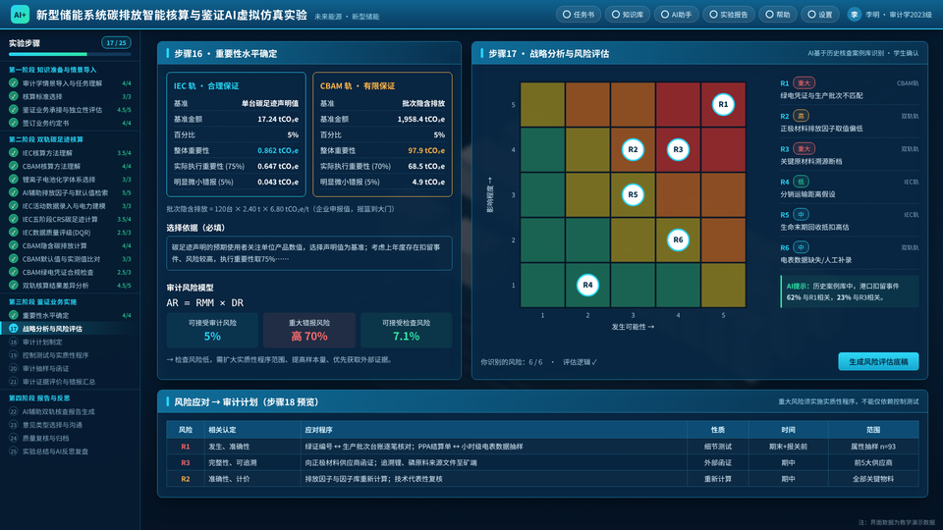Click checkmark icon beside 双轨核算结果差异分析

13,286
